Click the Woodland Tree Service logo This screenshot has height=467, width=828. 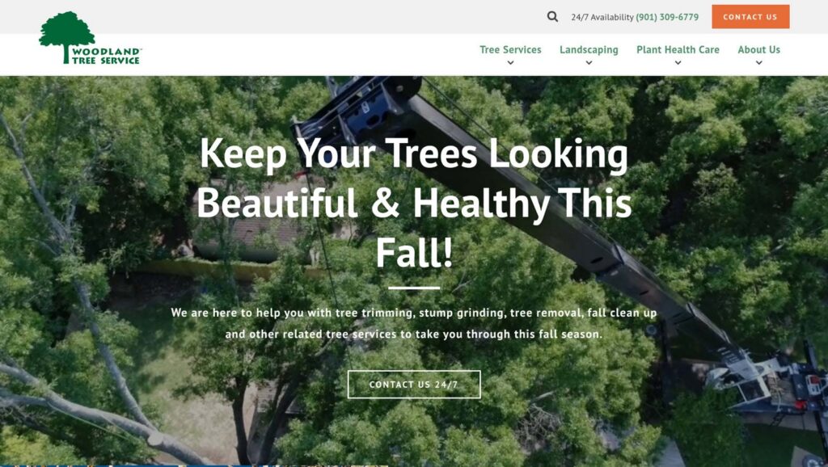coord(91,38)
